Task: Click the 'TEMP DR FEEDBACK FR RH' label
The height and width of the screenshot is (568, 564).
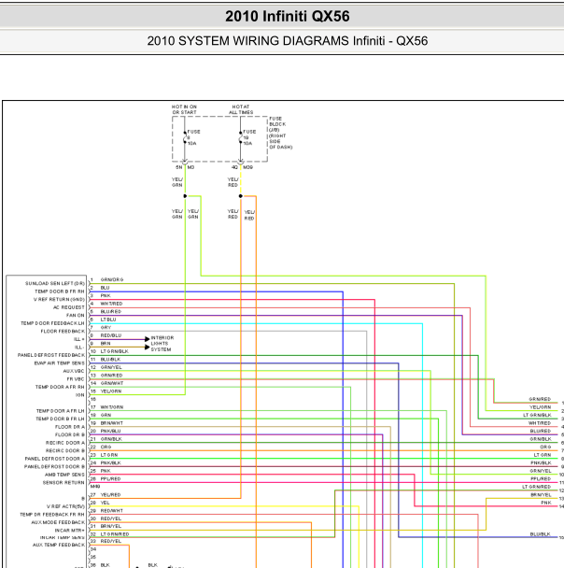Action: pos(52,515)
